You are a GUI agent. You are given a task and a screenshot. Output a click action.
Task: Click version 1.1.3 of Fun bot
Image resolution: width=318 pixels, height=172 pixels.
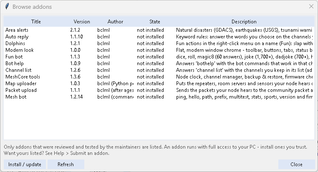(x=75, y=57)
